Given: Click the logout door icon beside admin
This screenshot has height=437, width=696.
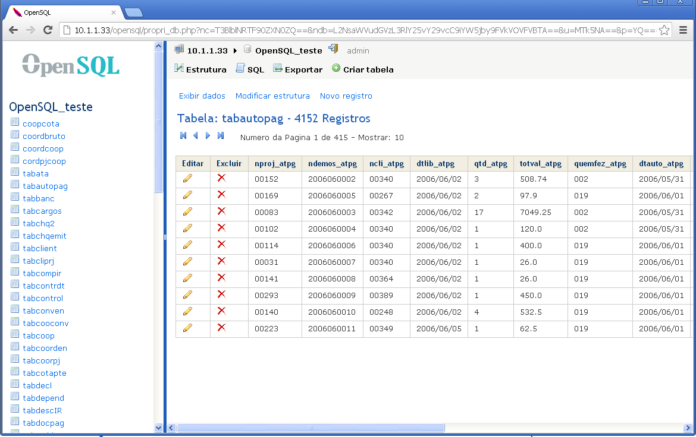Looking at the screenshot, I should (333, 49).
